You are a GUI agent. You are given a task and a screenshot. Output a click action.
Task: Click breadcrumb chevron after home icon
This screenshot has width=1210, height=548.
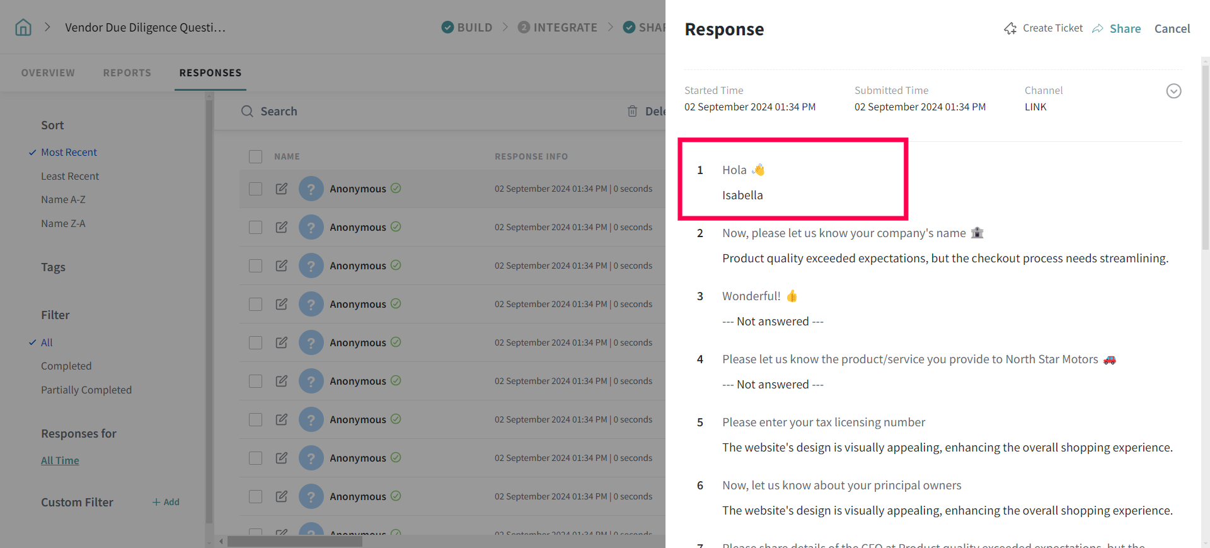pos(47,27)
